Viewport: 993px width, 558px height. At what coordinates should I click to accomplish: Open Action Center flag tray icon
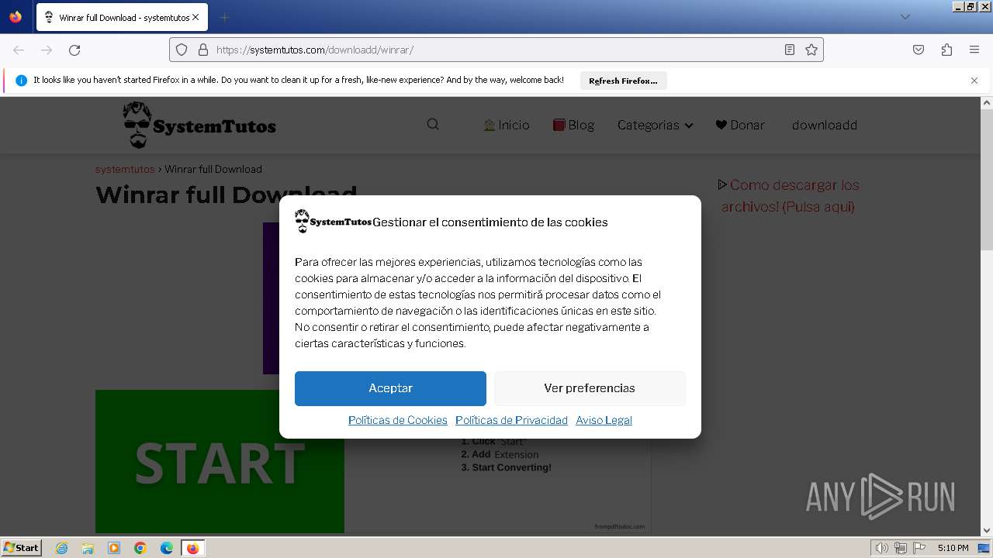[x=919, y=548]
